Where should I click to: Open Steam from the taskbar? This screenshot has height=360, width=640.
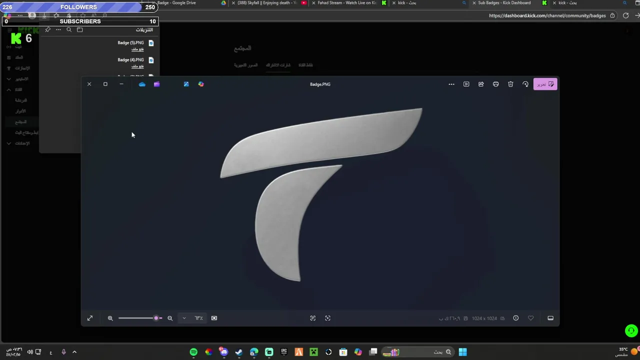pyautogui.click(x=238, y=352)
